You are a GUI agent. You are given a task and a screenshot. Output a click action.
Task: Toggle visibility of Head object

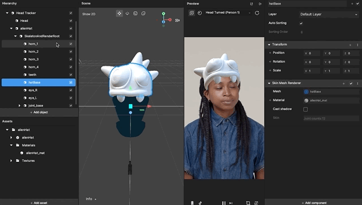click(71, 20)
